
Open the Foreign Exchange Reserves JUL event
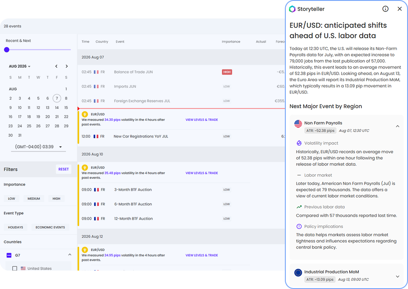point(142,101)
